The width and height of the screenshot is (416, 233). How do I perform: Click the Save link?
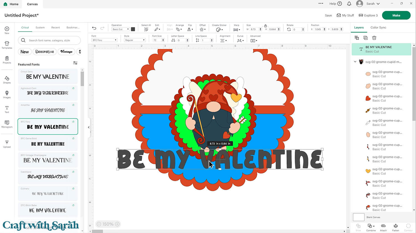click(x=328, y=16)
